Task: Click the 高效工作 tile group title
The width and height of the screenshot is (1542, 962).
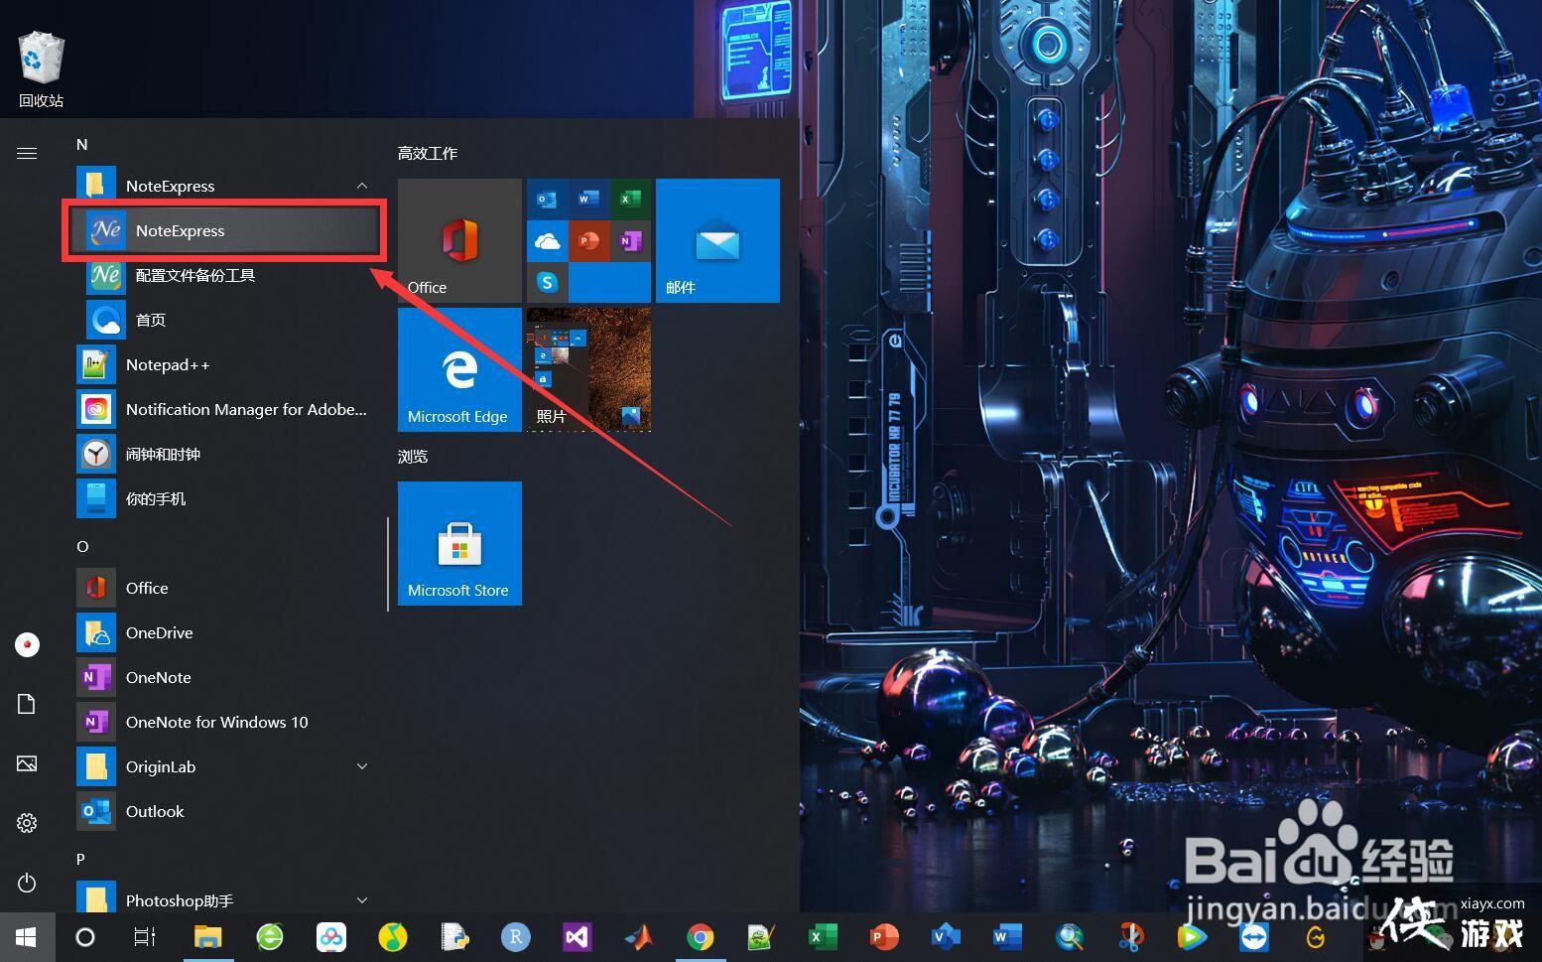Action: point(428,153)
